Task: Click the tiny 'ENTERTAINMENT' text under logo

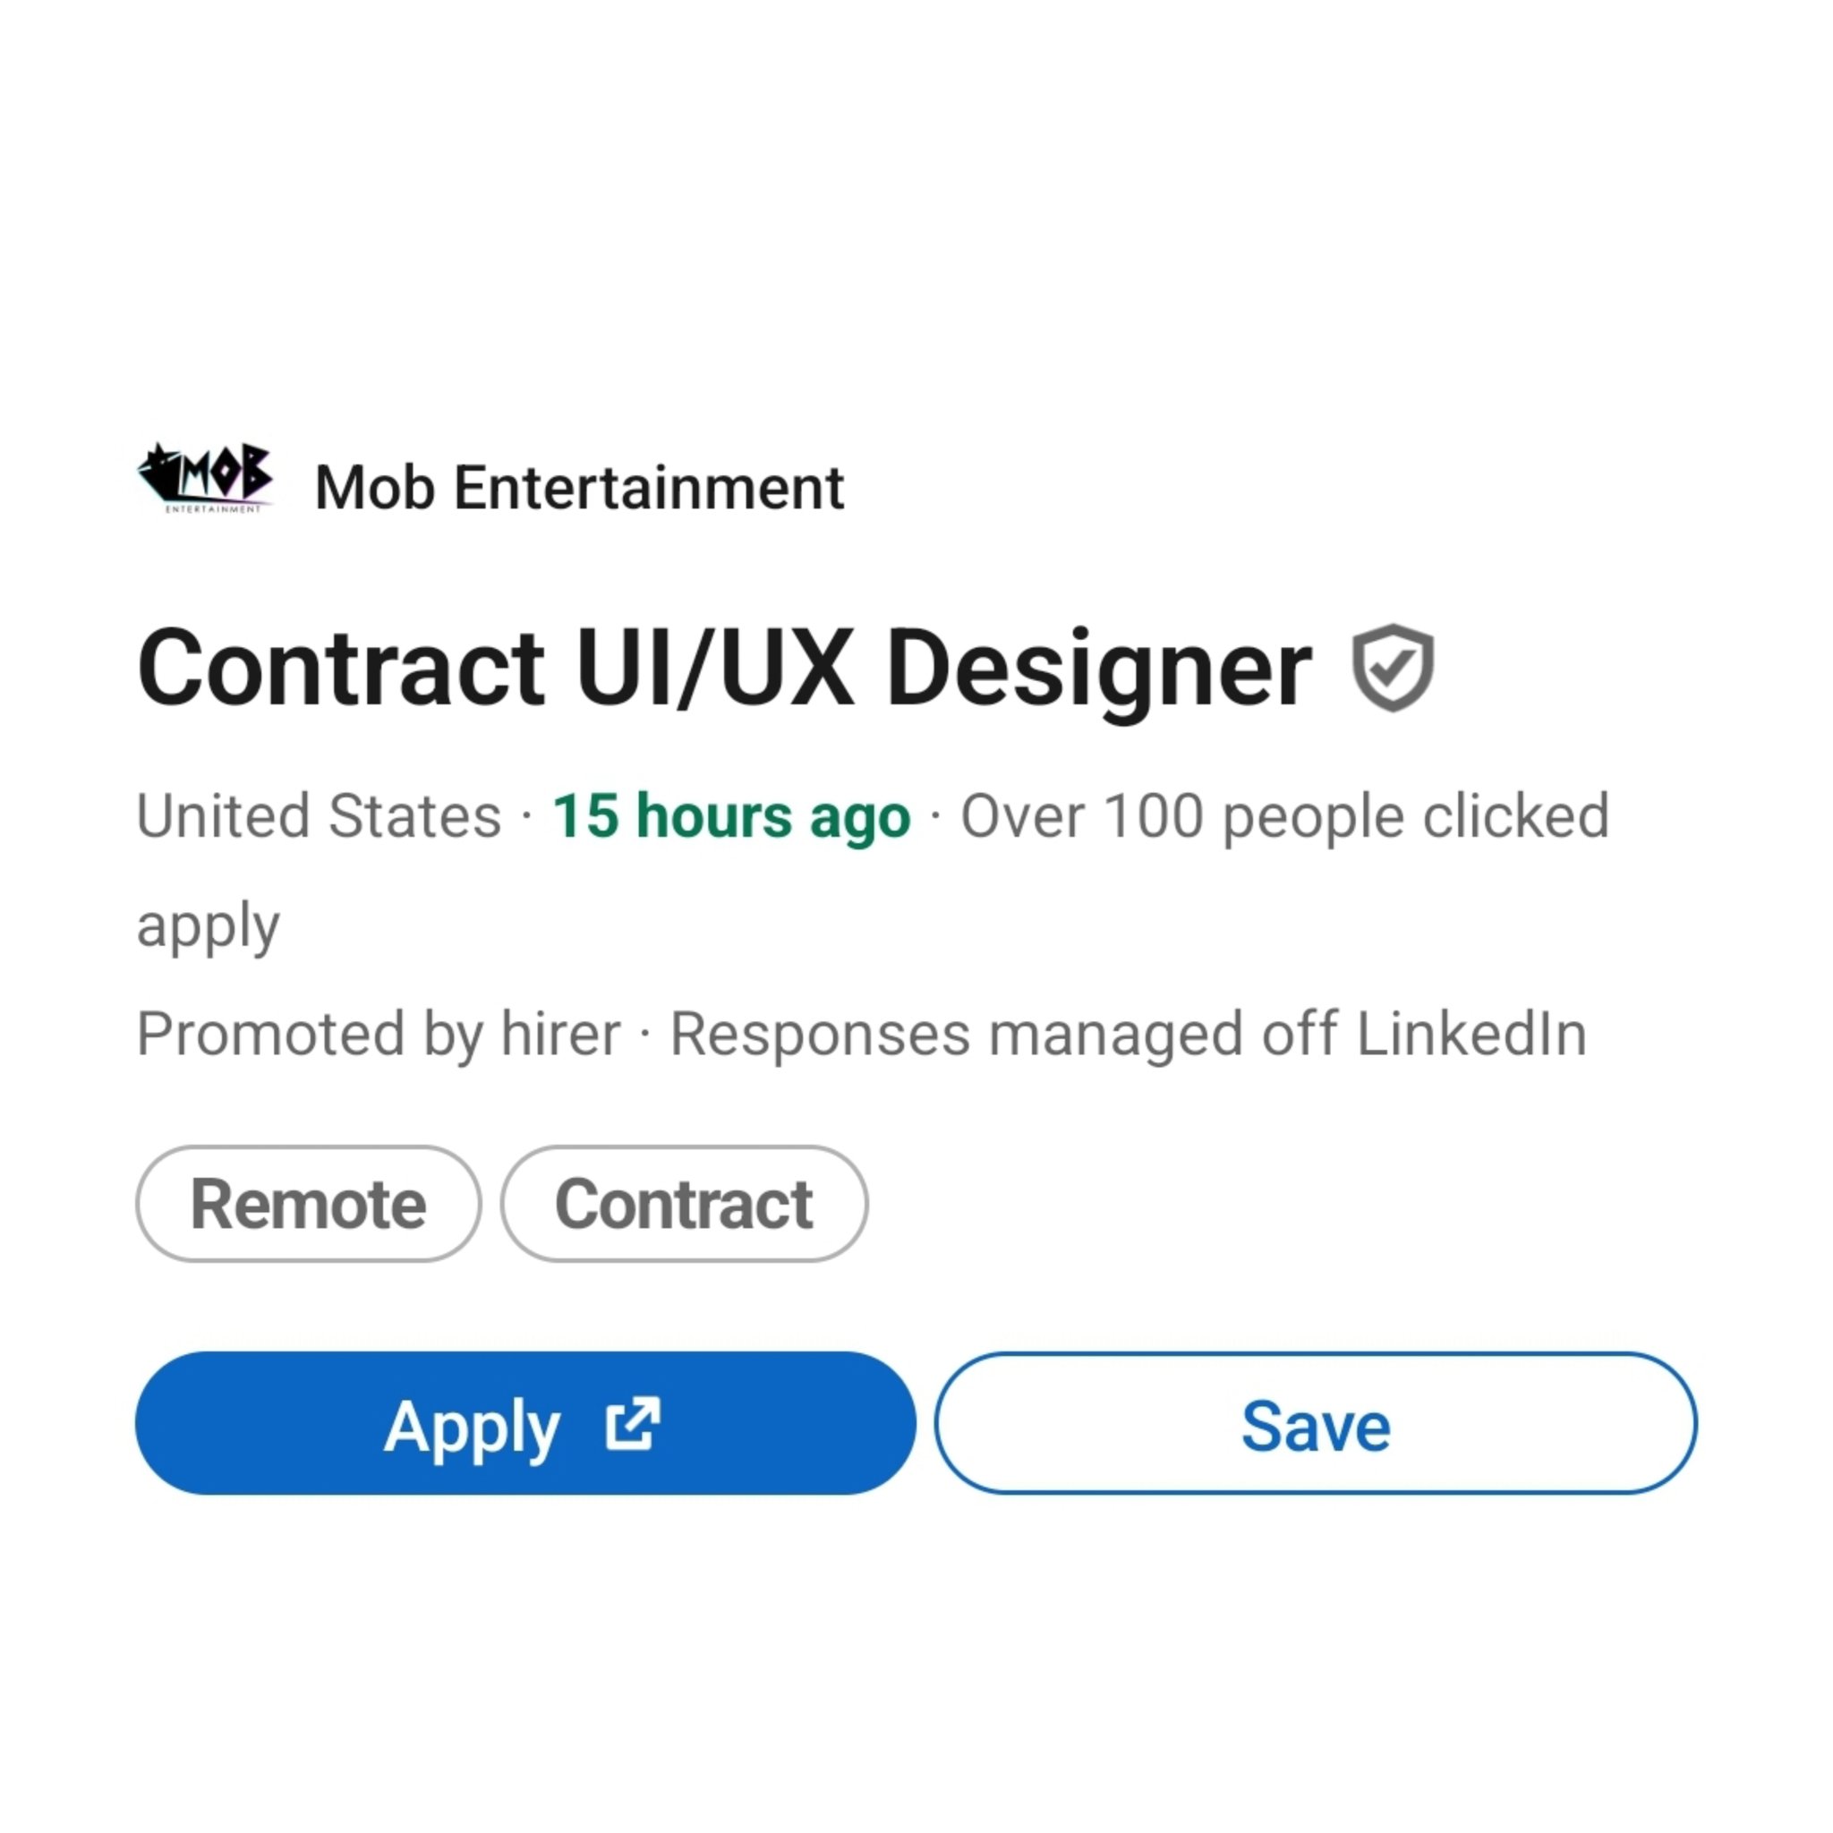Action: pyautogui.click(x=212, y=509)
